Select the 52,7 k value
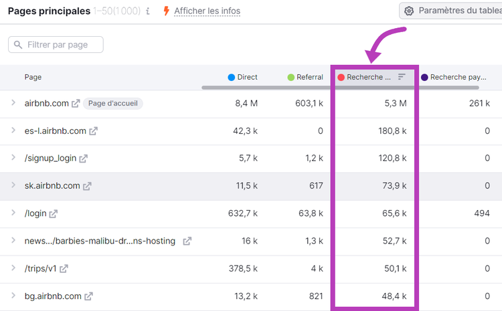This screenshot has width=502, height=311. point(395,241)
